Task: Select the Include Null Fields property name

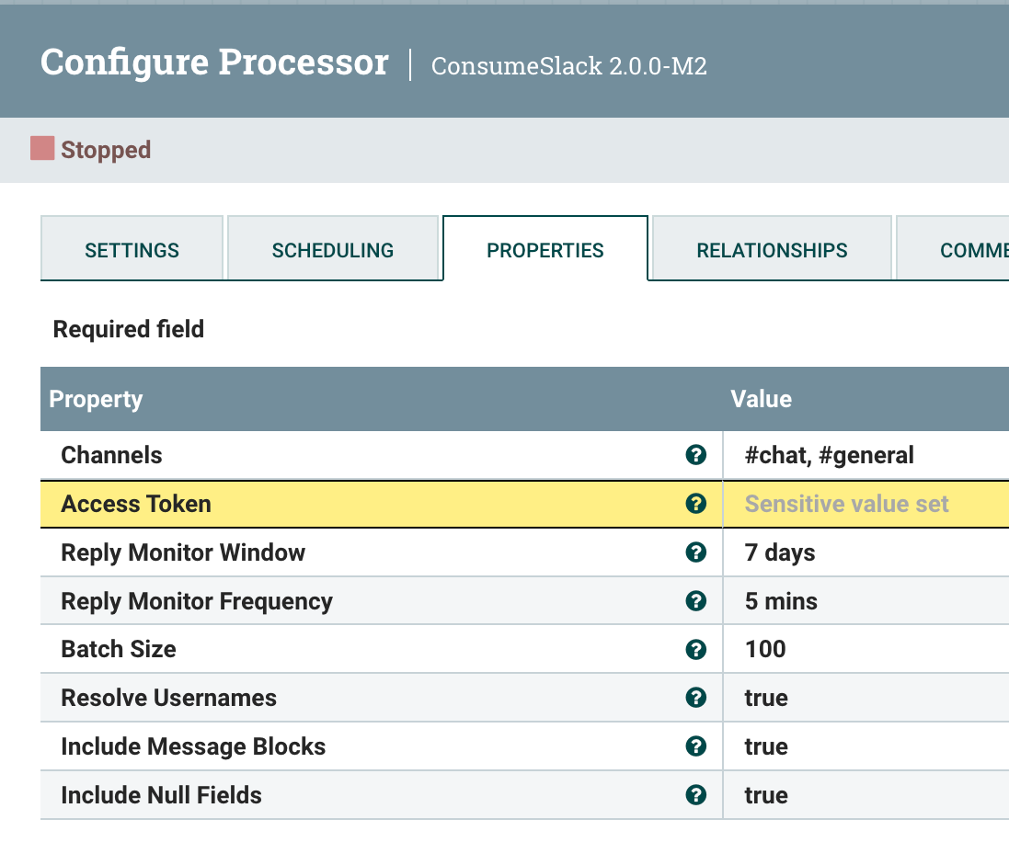Action: (x=161, y=795)
